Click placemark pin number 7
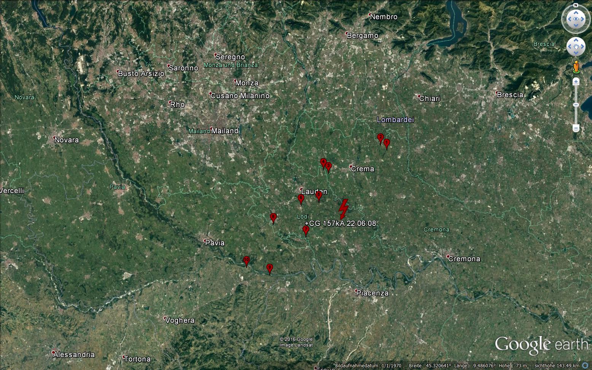Image resolution: width=592 pixels, height=370 pixels. pos(306,231)
